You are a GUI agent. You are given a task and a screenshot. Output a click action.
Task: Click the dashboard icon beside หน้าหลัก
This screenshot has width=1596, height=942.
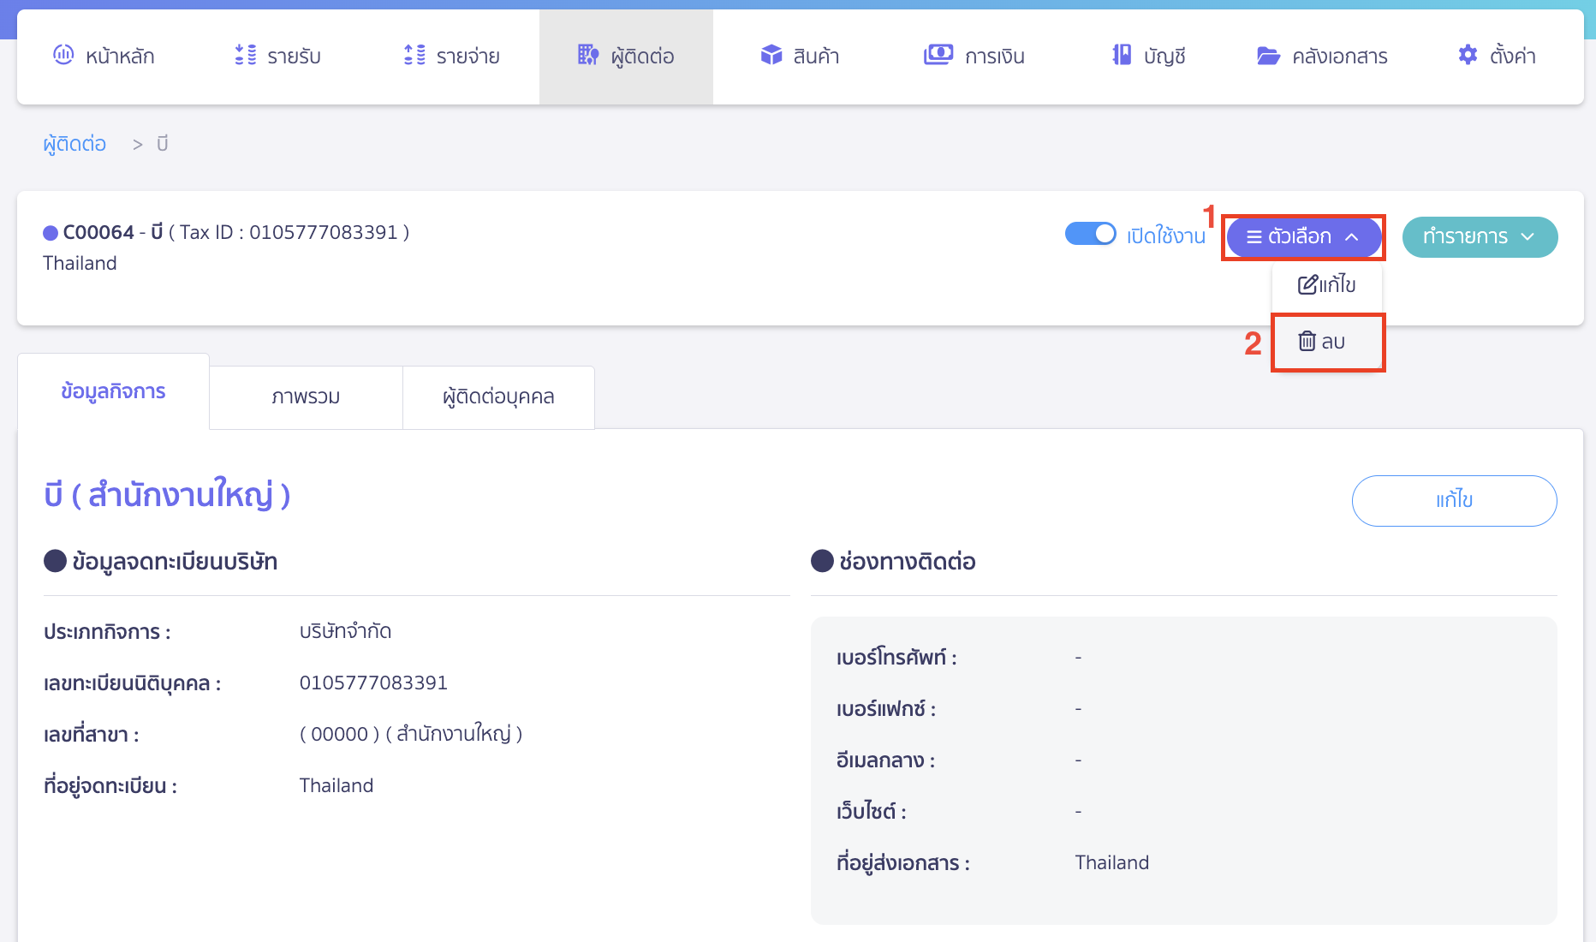click(63, 55)
